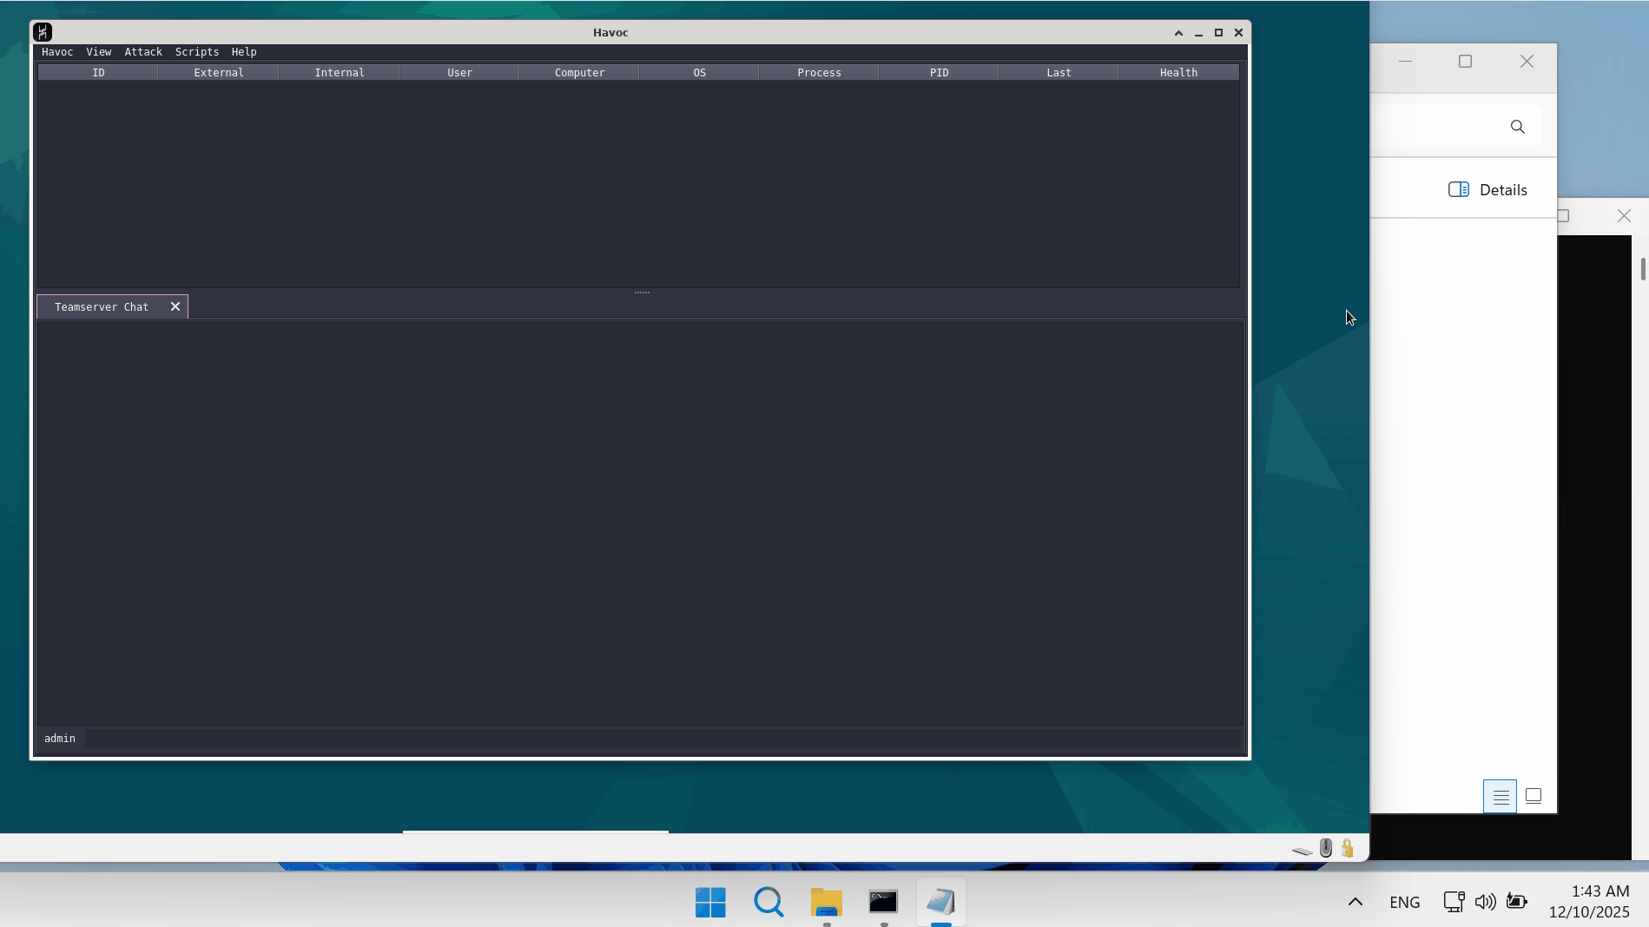Open Windows Start menu
This screenshot has height=927, width=1649.
coord(710,903)
